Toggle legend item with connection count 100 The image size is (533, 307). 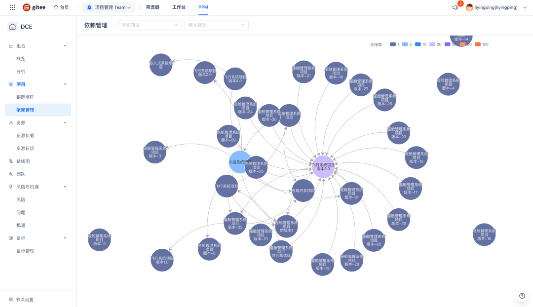point(481,44)
